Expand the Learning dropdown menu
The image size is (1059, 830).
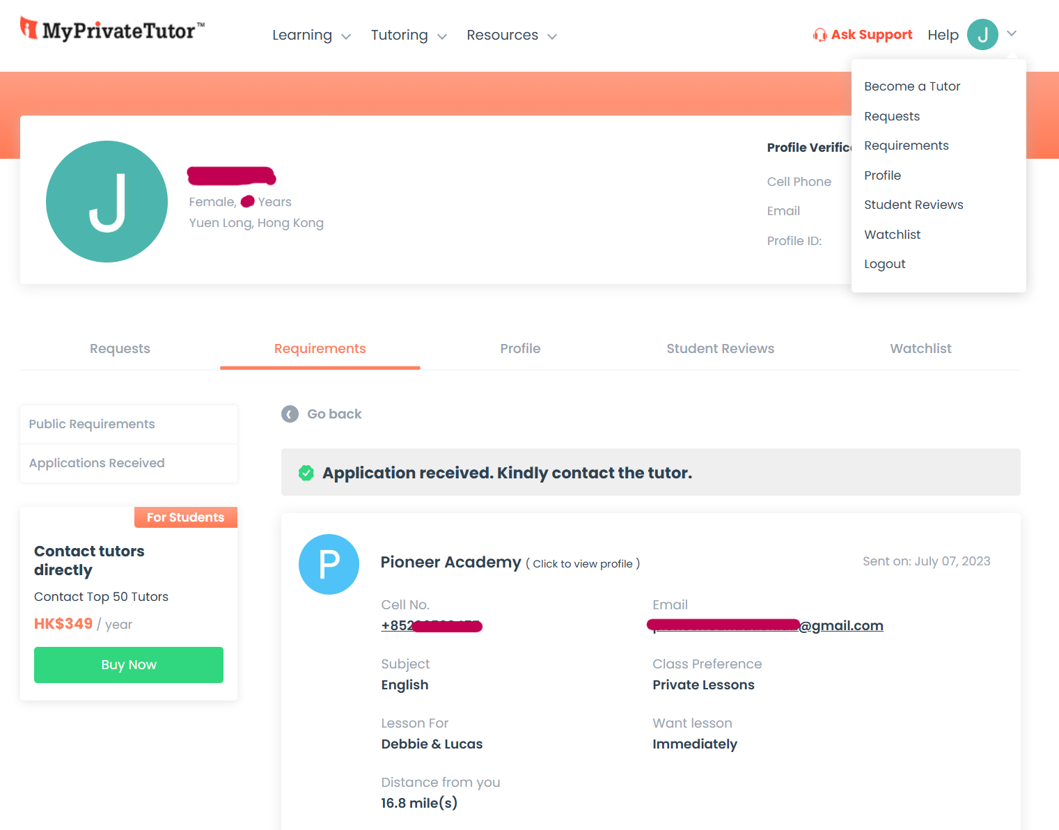pos(311,36)
